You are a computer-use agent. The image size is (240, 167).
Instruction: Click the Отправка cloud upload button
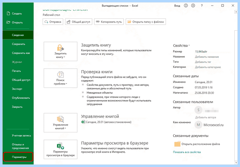(53, 22)
